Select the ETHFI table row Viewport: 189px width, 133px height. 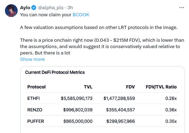[x=102, y=98]
